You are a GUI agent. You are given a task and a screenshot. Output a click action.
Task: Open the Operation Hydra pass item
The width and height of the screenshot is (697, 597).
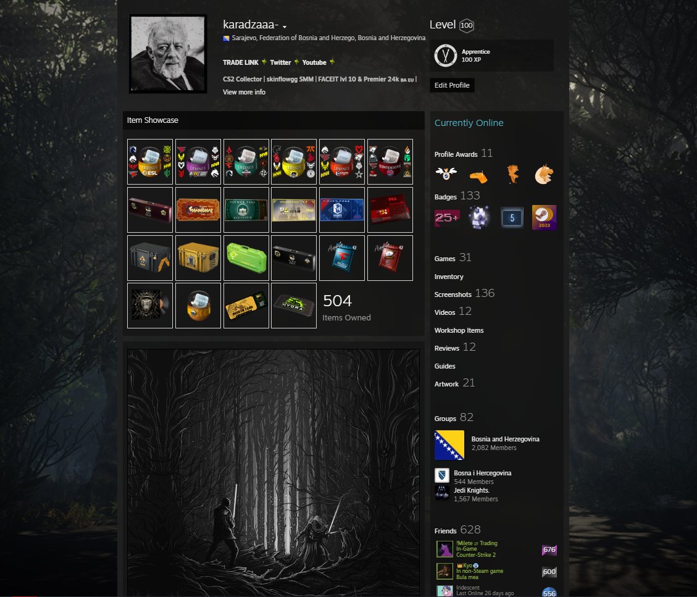click(x=294, y=306)
